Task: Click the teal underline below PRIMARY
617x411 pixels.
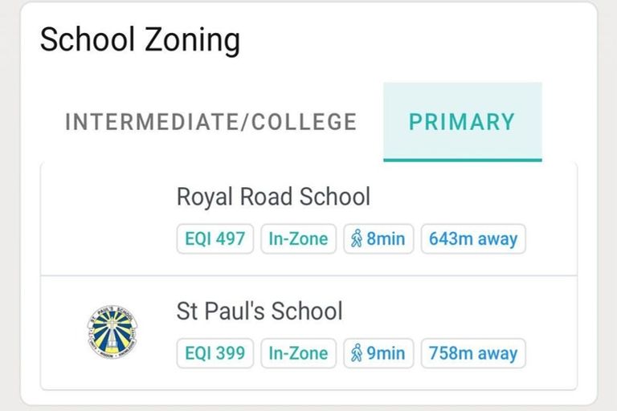Action: 462,160
